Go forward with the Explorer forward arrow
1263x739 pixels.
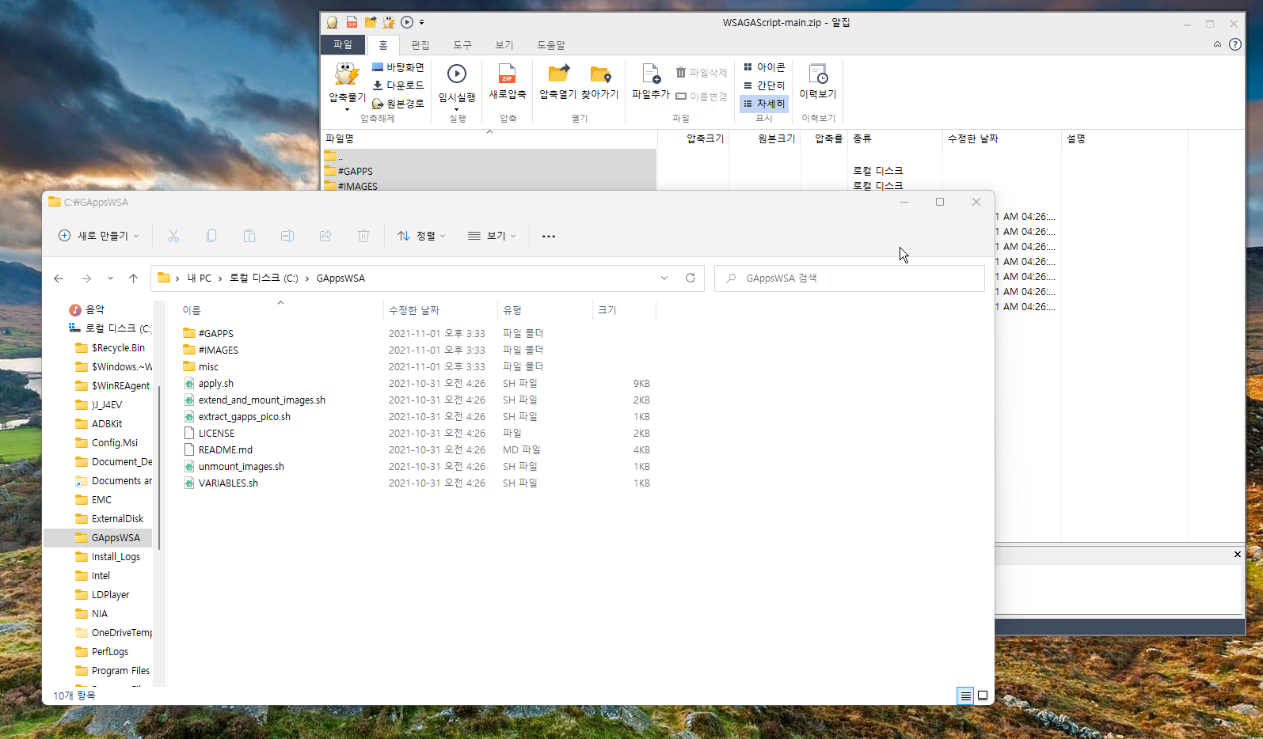pos(86,279)
